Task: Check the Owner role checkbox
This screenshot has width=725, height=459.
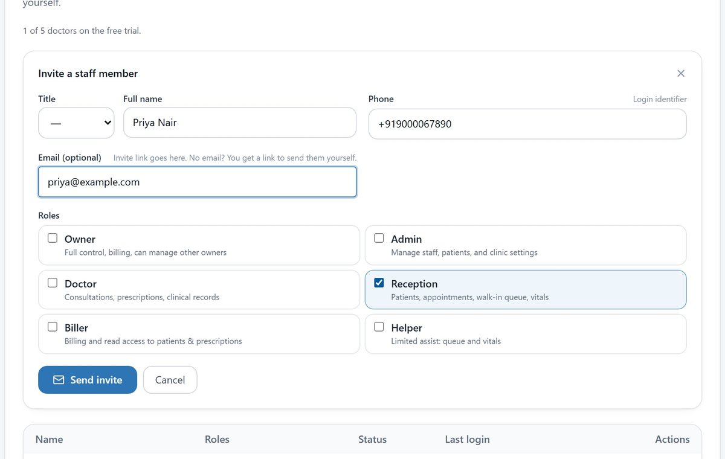Action: (53, 238)
